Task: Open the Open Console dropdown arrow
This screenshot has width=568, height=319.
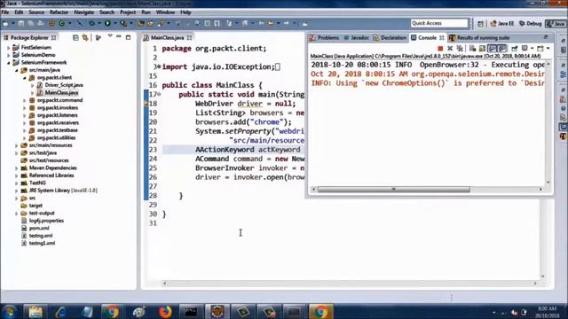Action: pyautogui.click(x=548, y=49)
